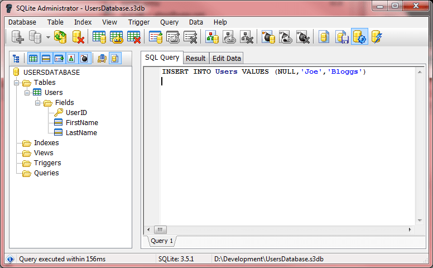Collapse the Tables tree node
The height and width of the screenshot is (268, 433).
coord(17,83)
